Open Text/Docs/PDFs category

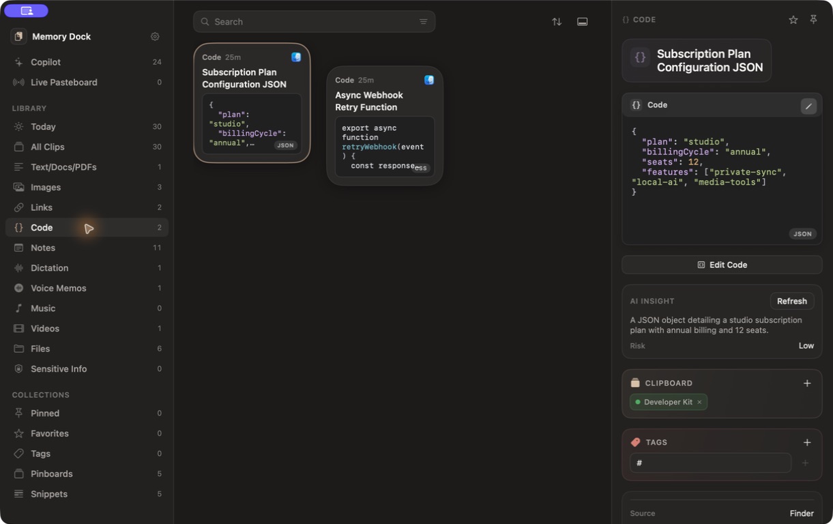coord(87,167)
